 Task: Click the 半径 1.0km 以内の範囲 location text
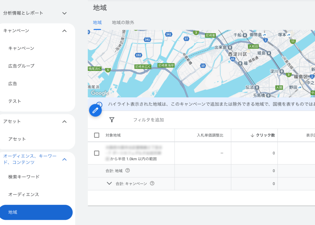click(134, 159)
